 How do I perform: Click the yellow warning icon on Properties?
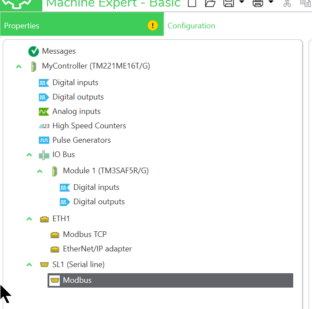pos(153,25)
